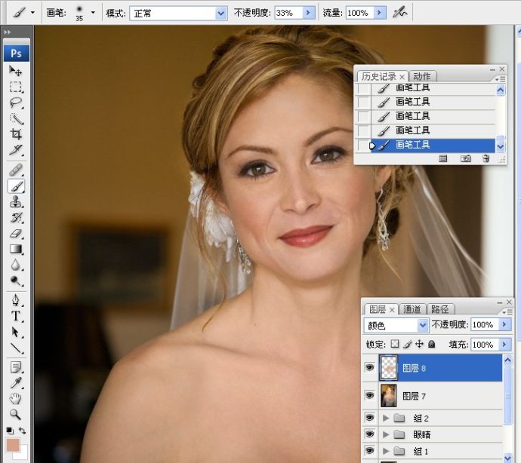The width and height of the screenshot is (521, 463).
Task: Select the Crop tool
Action: click(15, 134)
